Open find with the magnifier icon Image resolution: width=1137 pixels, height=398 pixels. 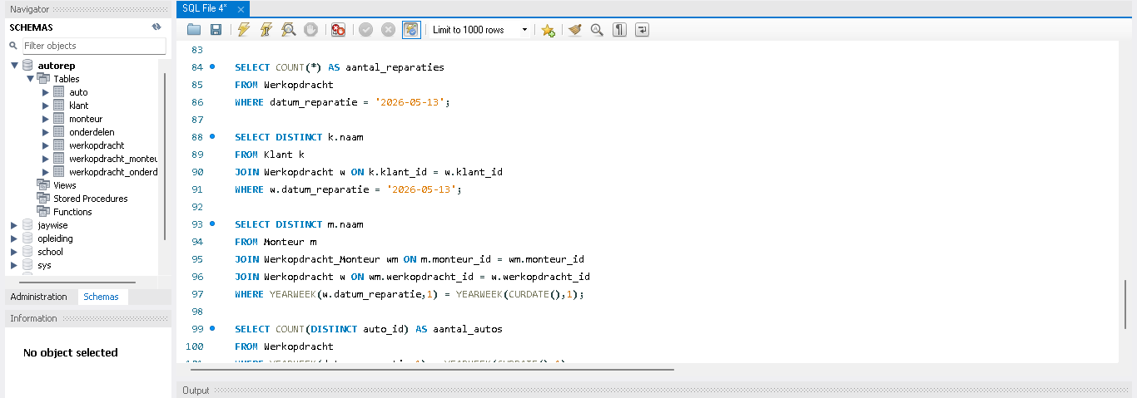[597, 30]
